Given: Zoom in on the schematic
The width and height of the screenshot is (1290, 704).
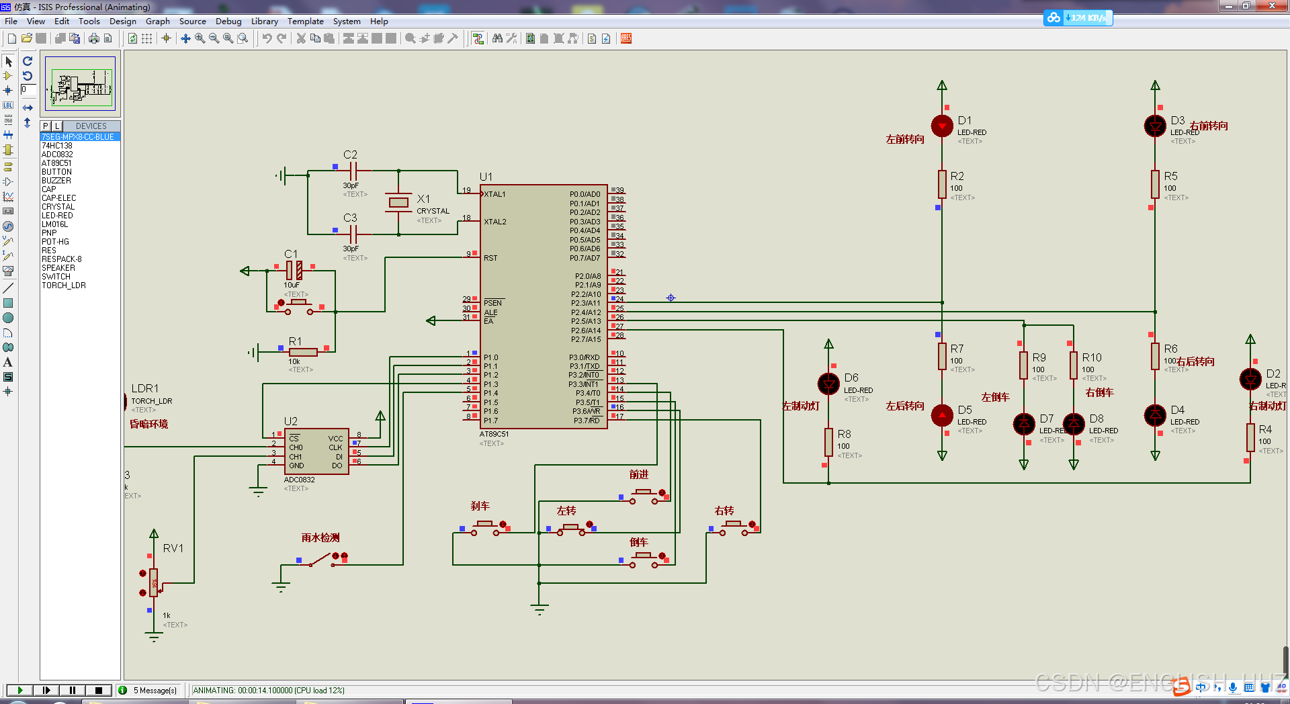Looking at the screenshot, I should pyautogui.click(x=200, y=38).
